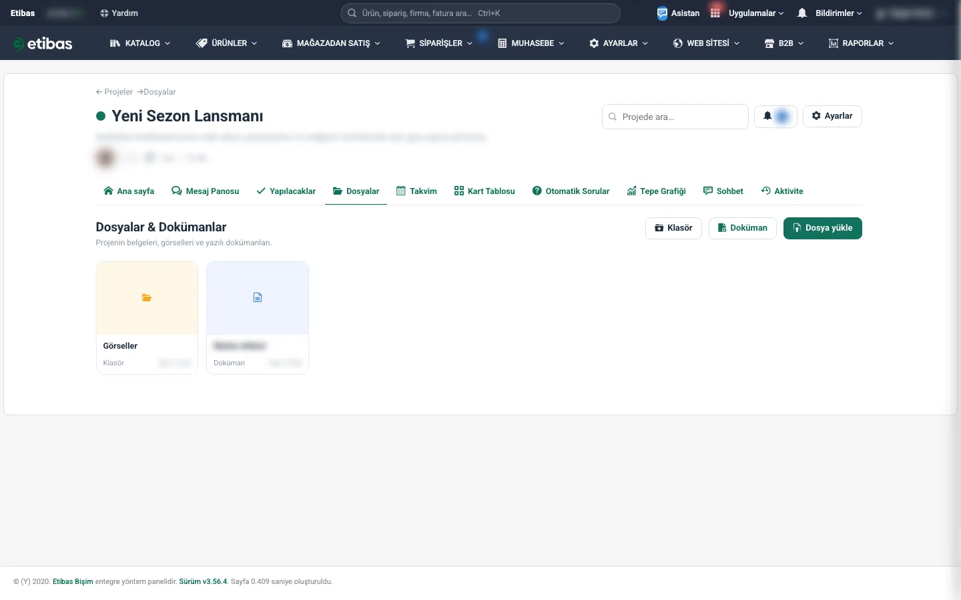Click the Yardım help icon
This screenshot has width=961, height=600.
click(104, 13)
